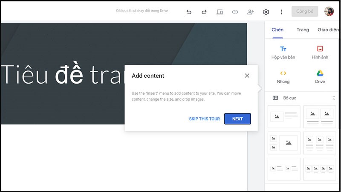Collapse the Bố cục layouts section

[334, 98]
